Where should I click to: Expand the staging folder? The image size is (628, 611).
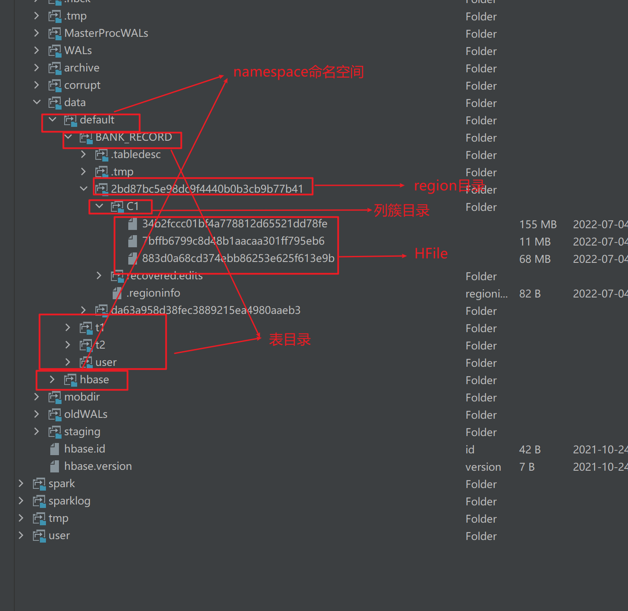pyautogui.click(x=36, y=431)
